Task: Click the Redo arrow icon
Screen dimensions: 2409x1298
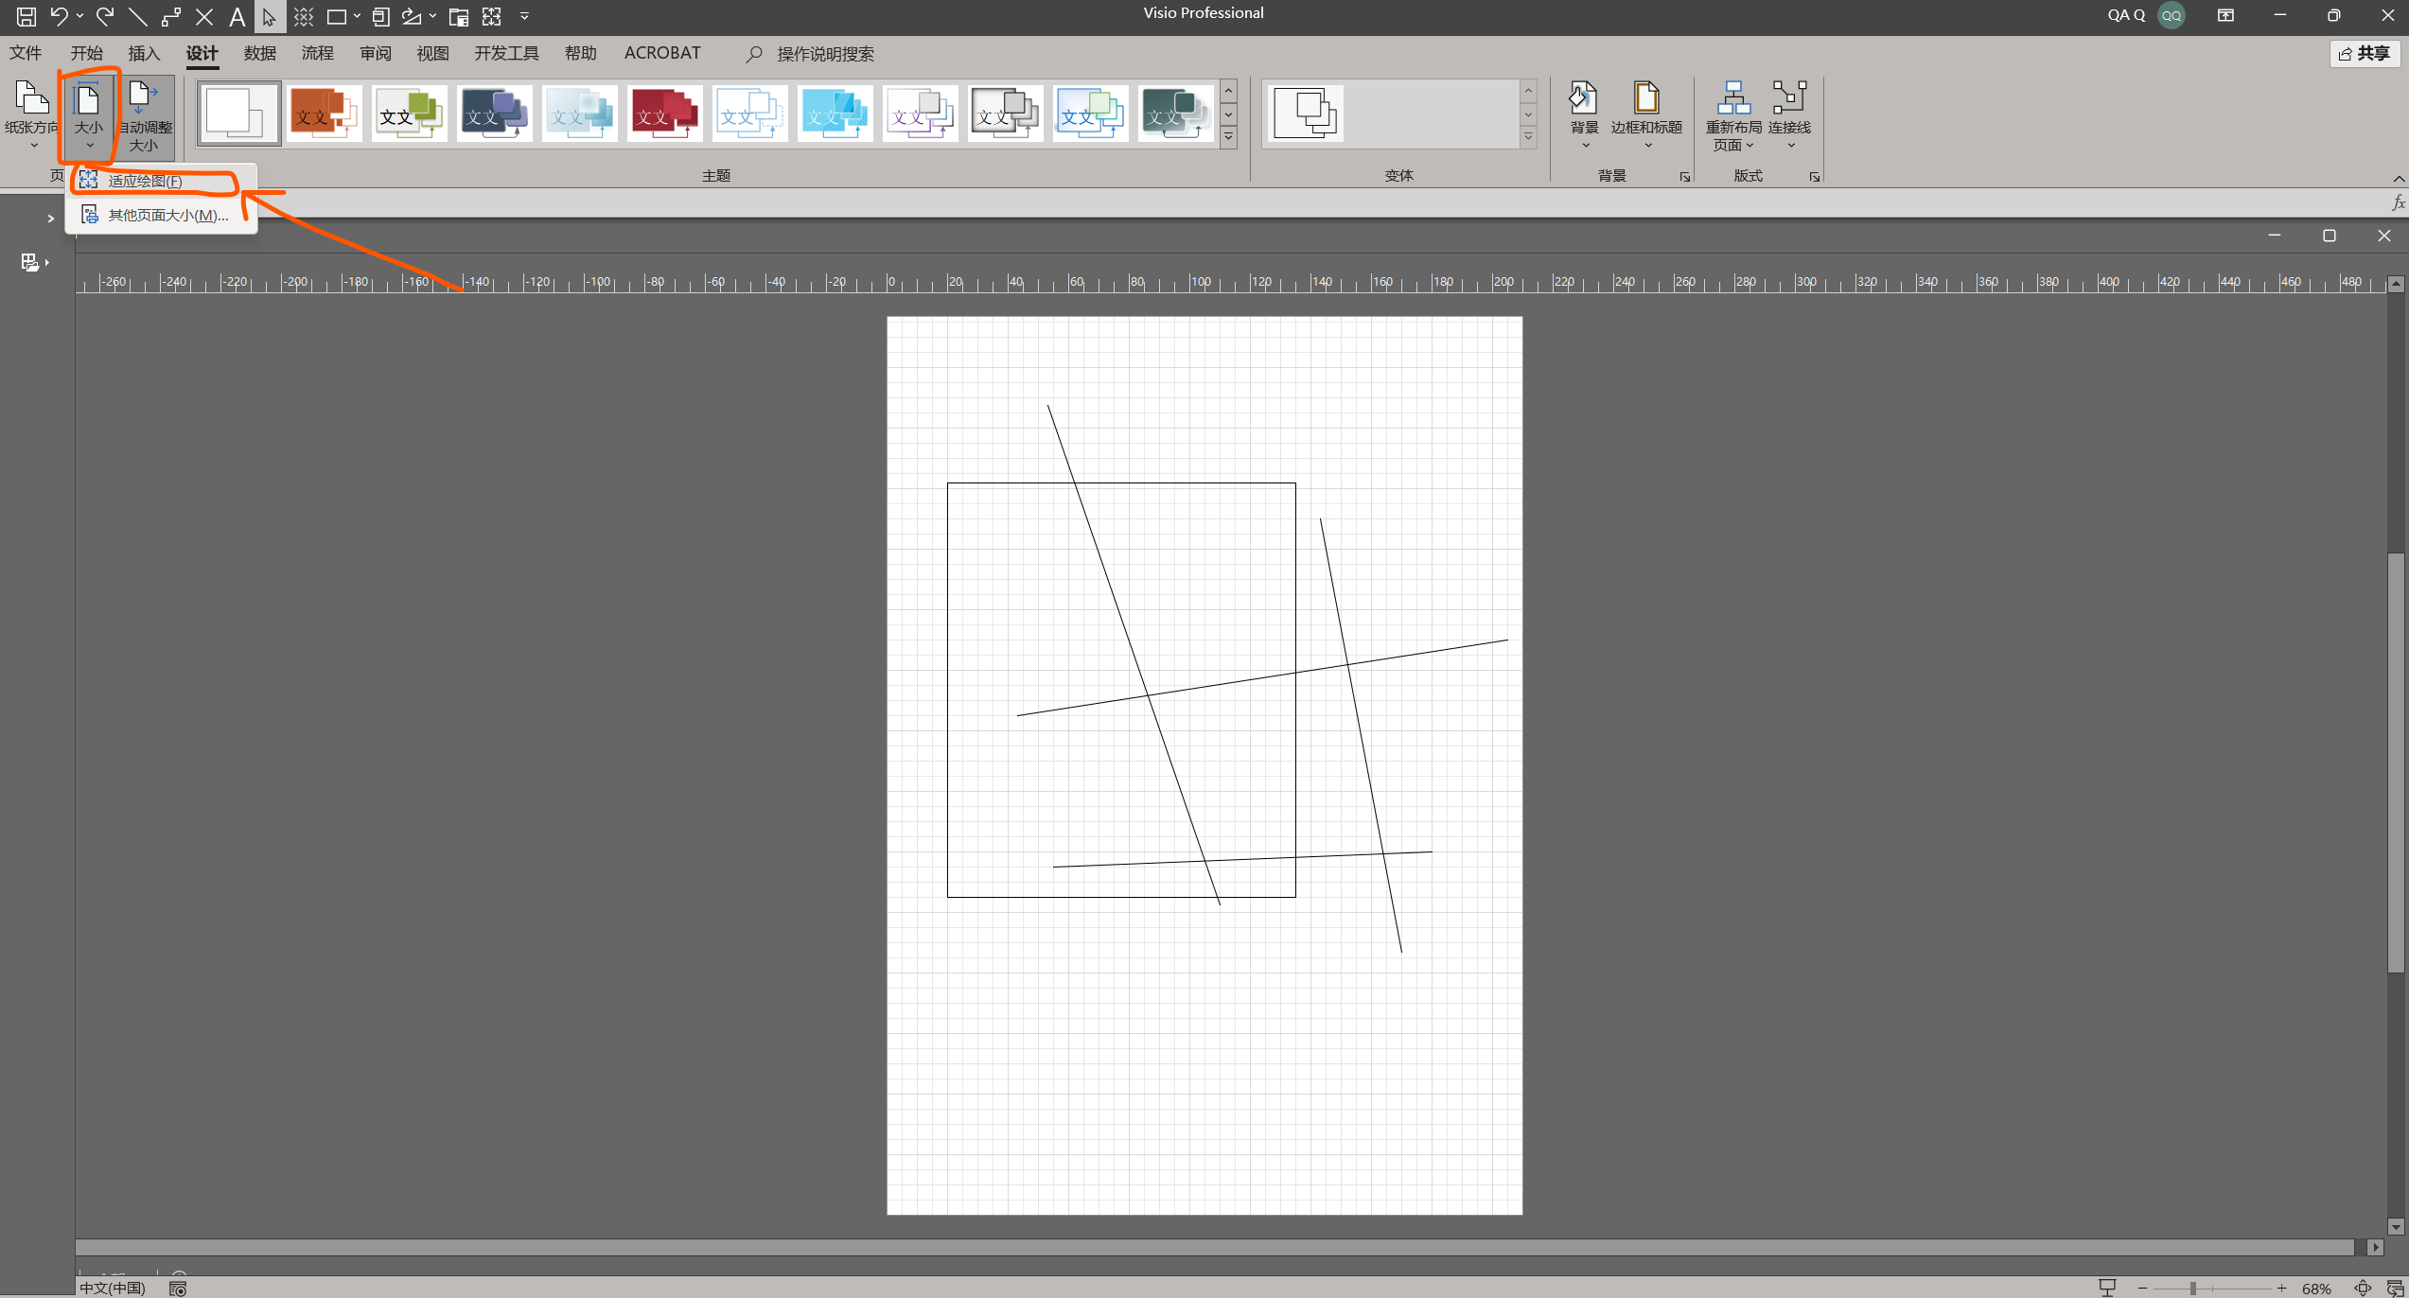Action: tap(105, 16)
